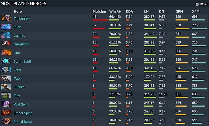Open the Primal Beast hero link
Screen dimensions: 209x126
tap(23, 122)
